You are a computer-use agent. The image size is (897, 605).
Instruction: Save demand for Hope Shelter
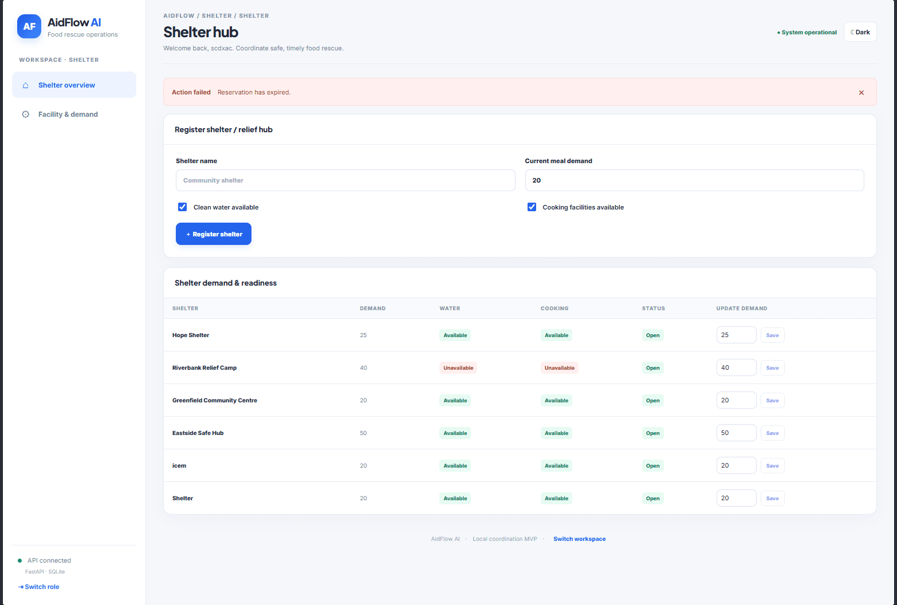click(x=772, y=335)
